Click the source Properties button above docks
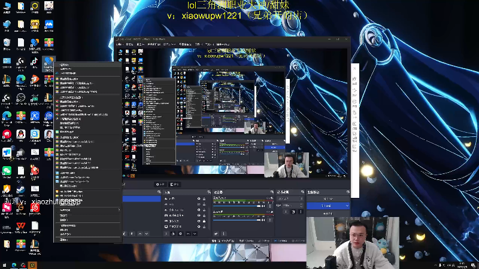The image size is (479, 269). 160,184
